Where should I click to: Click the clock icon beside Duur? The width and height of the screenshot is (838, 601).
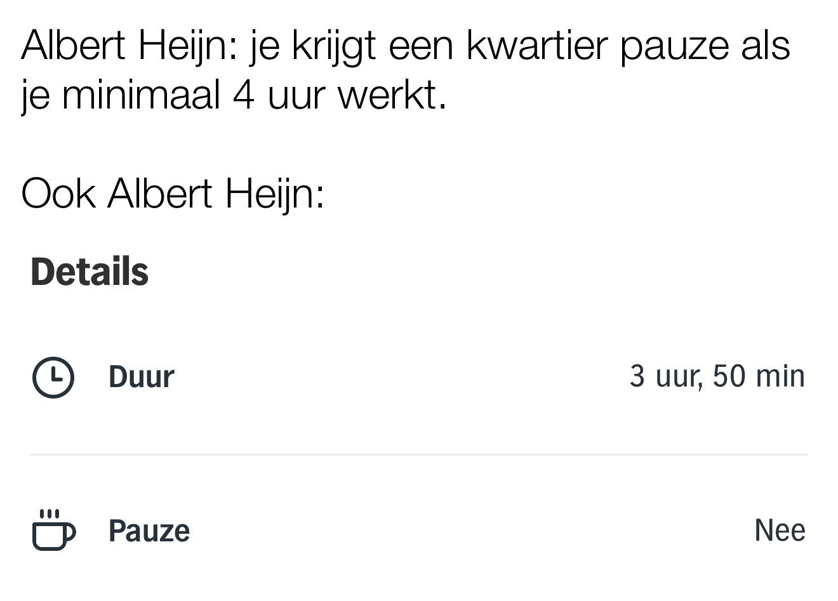(x=53, y=377)
